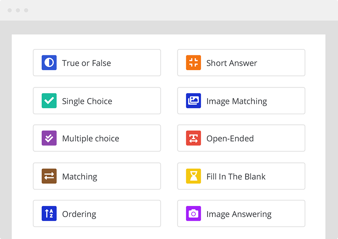The image size is (338, 239).
Task: Click the Short Answer grid icon
Action: pos(193,63)
